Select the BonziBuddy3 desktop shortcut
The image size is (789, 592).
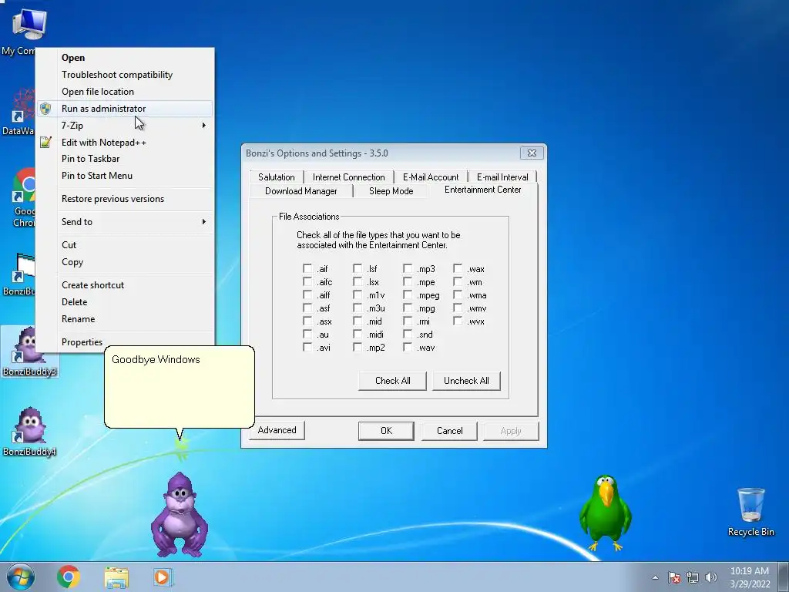click(29, 351)
